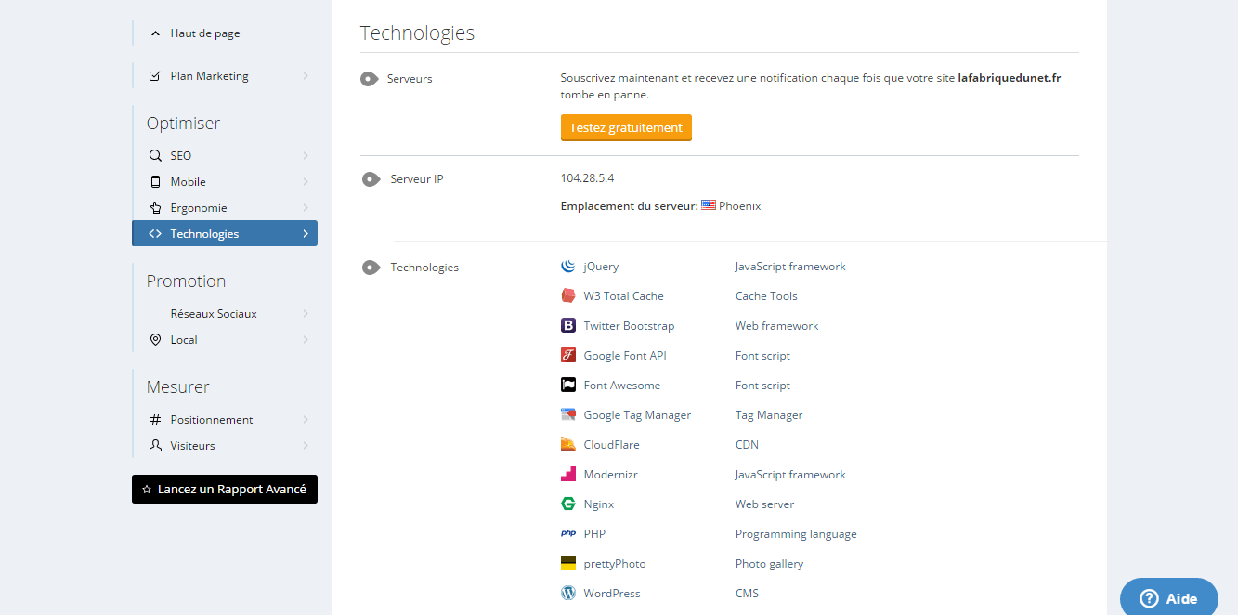The width and height of the screenshot is (1238, 615).
Task: Expand the Visiteurs chevron arrow
Action: click(306, 446)
